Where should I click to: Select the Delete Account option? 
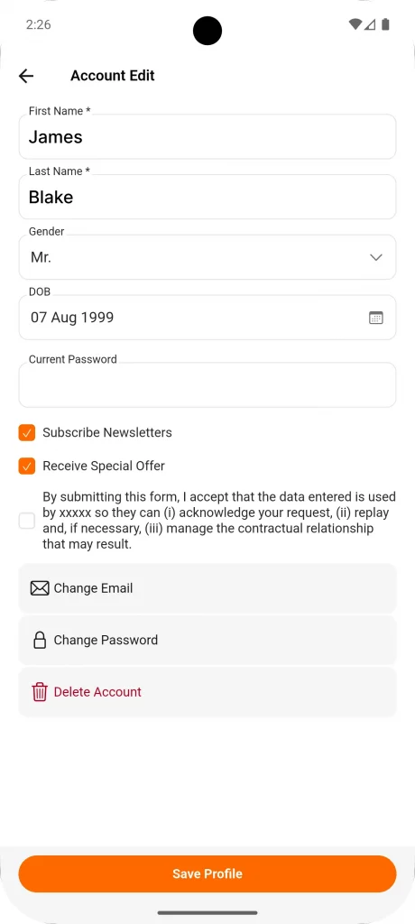[x=207, y=692]
